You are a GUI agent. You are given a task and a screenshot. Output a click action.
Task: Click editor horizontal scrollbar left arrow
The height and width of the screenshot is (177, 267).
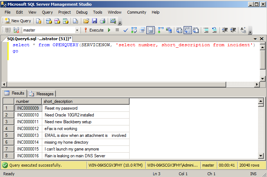[x=4, y=84]
